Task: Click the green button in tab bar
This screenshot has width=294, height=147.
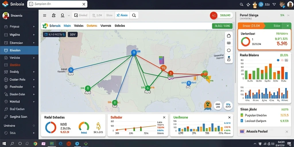Action: pyautogui.click(x=222, y=26)
